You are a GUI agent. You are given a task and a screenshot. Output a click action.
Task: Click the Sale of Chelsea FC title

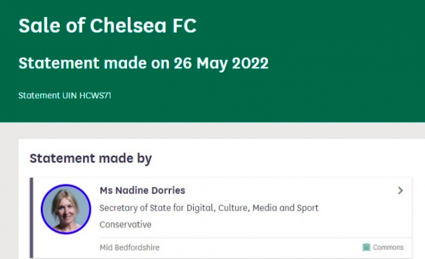[107, 26]
